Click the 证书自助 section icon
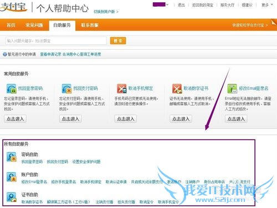The width and height of the screenshot is (277, 208). (x=12, y=197)
